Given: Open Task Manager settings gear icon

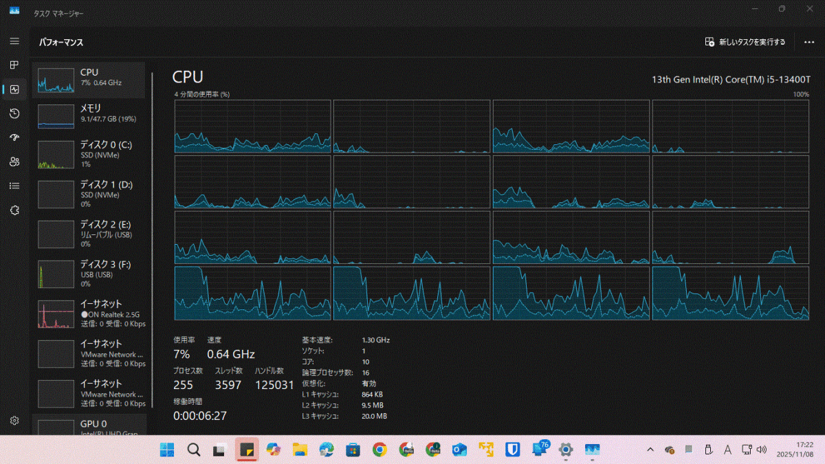Looking at the screenshot, I should point(14,421).
